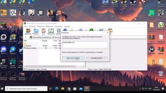
Task: Click status text Выбрано: 1 файл, 331 байт
Action: tap(37, 69)
